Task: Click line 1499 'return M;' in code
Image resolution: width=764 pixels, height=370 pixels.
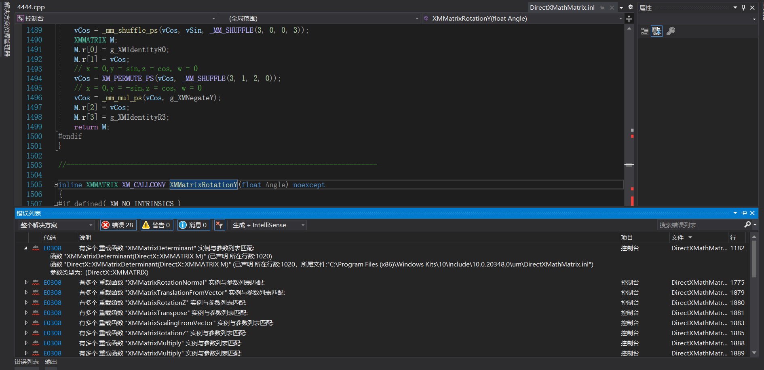Action: (x=91, y=127)
